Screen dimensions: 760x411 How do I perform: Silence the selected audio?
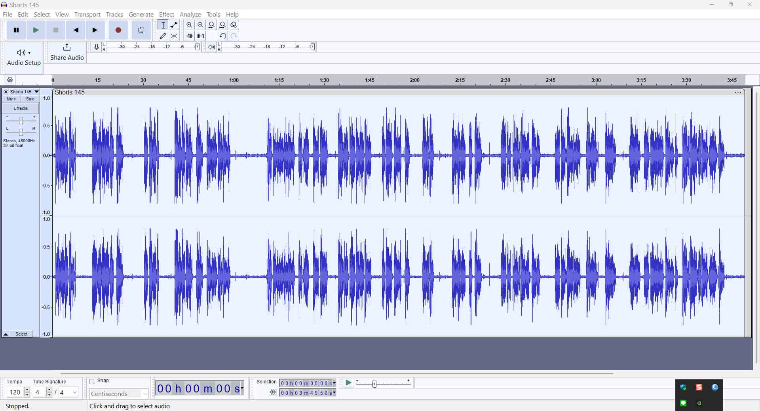point(201,36)
